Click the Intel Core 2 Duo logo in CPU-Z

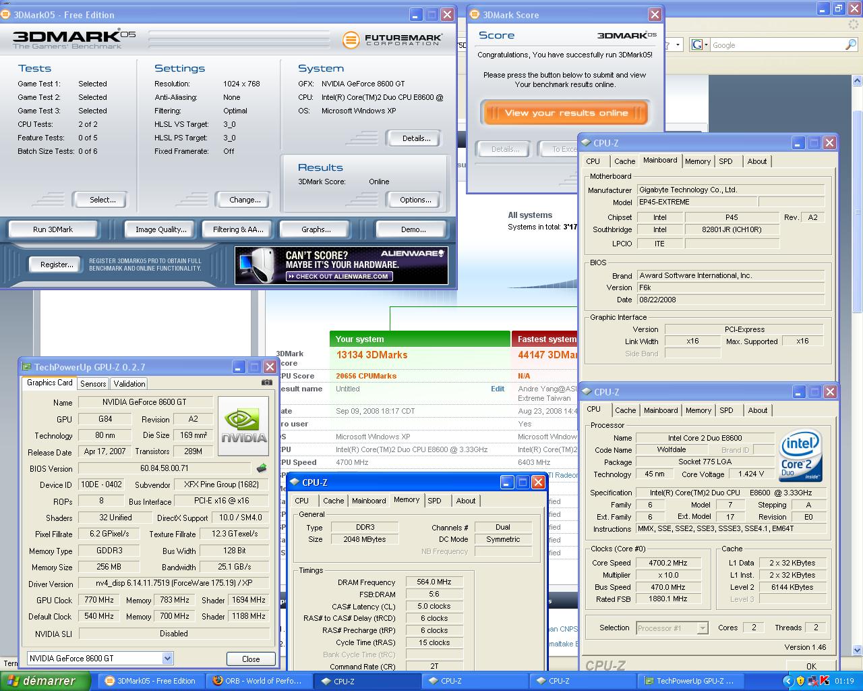point(801,455)
